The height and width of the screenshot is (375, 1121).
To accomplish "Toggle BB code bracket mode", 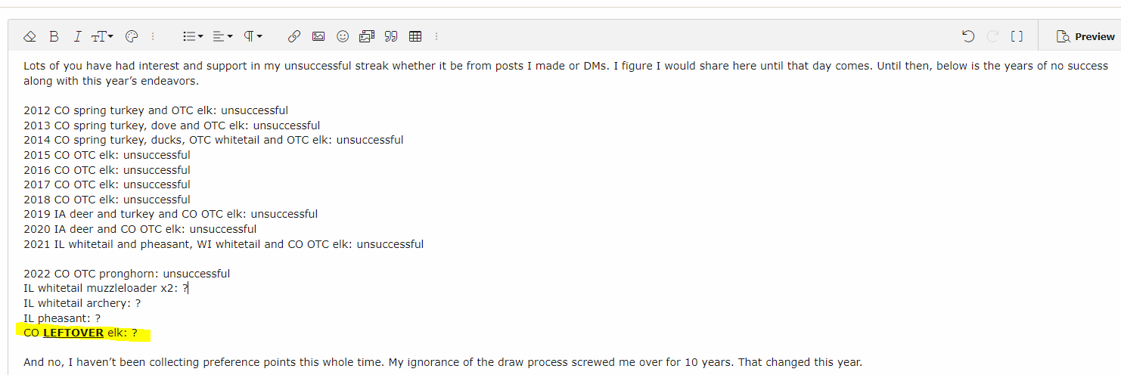I will 1017,36.
